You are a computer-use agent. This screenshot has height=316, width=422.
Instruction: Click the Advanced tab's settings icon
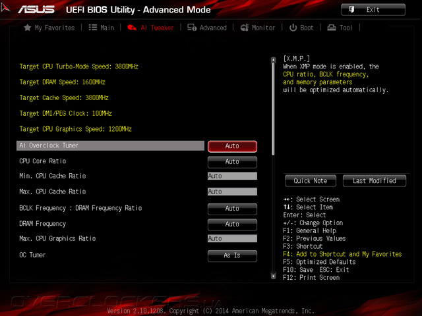click(x=192, y=28)
